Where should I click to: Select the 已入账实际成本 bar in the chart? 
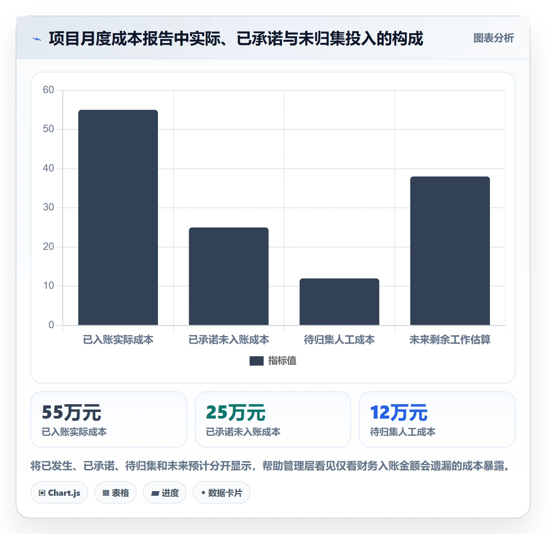click(118, 217)
